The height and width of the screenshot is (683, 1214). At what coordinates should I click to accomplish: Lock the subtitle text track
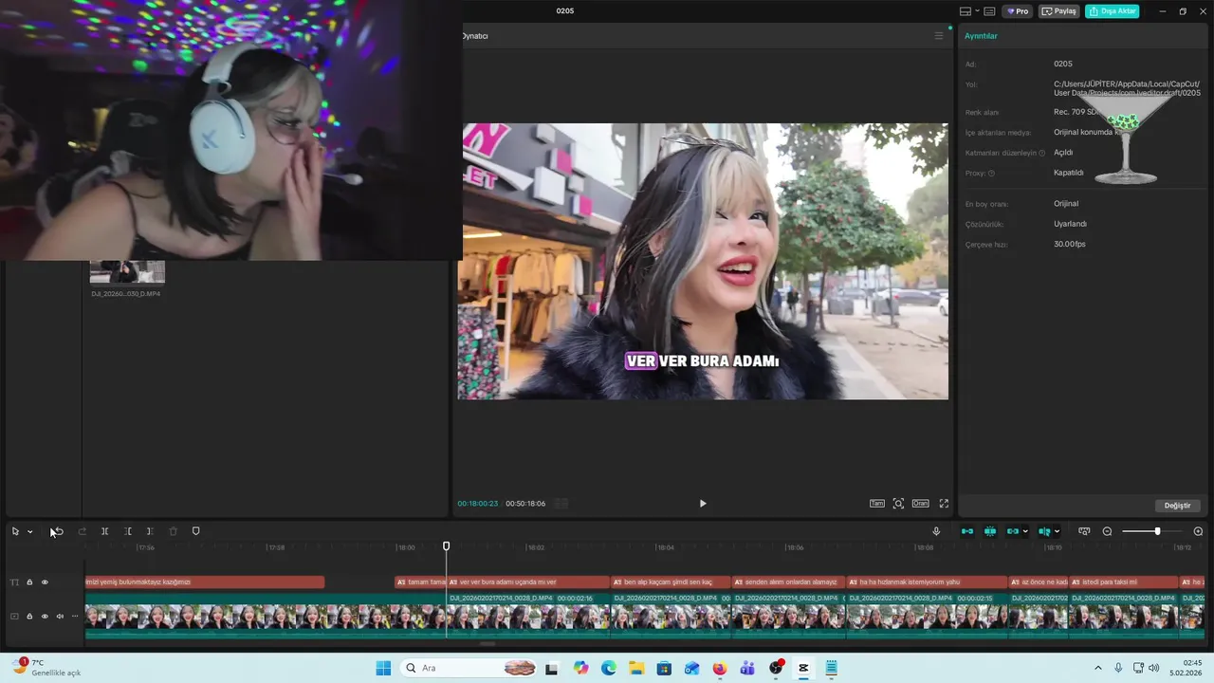[x=29, y=582]
